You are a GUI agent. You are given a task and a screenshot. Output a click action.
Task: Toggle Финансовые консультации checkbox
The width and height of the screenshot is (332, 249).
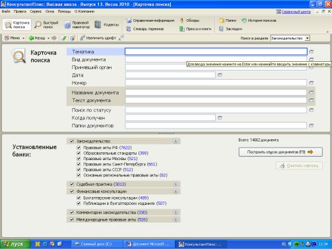[72, 191]
